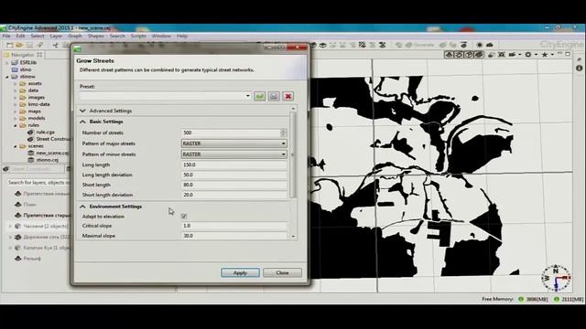This screenshot has height=329, width=586.
Task: Click the Search for layers field
Action: point(38,183)
